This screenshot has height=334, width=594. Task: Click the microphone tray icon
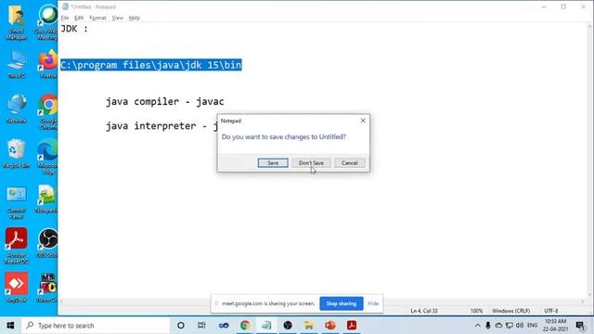pyautogui.click(x=488, y=326)
